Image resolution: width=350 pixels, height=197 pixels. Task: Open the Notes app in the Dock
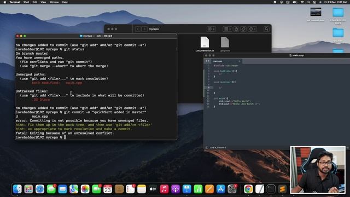tap(142, 189)
